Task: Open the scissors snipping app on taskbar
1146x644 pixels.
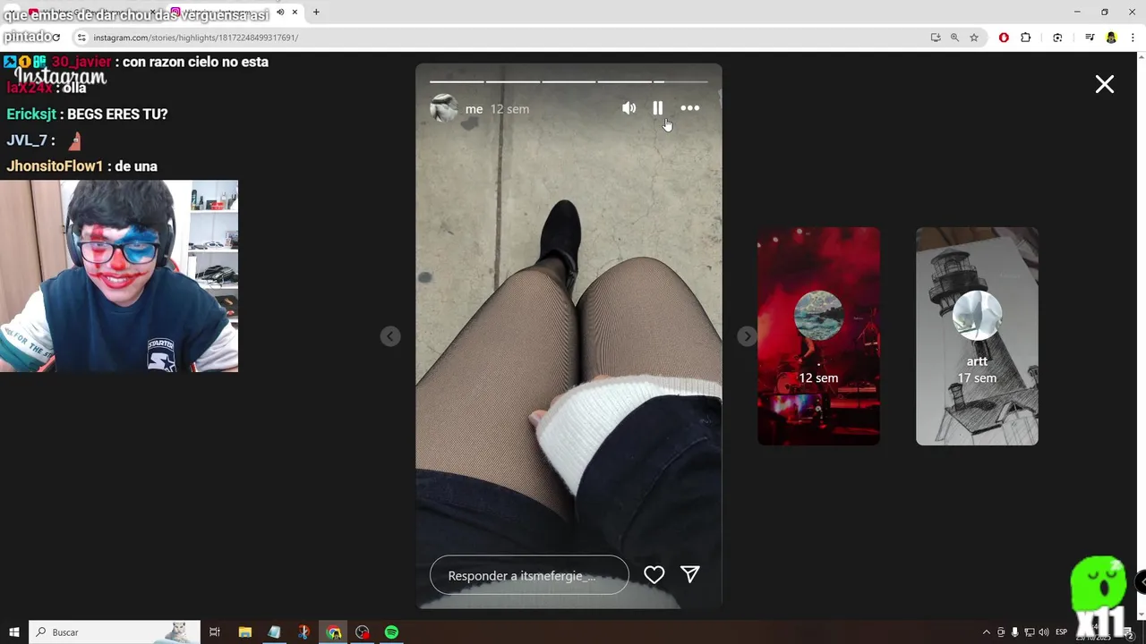Action: click(x=304, y=632)
